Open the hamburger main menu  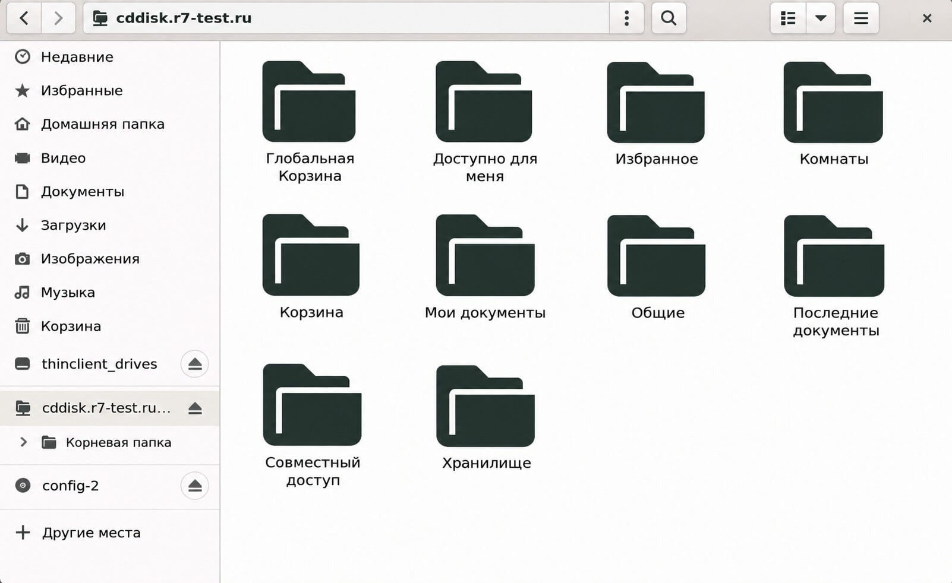pos(861,18)
